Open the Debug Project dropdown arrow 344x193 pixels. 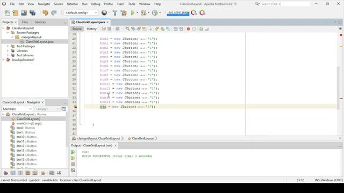point(148,13)
